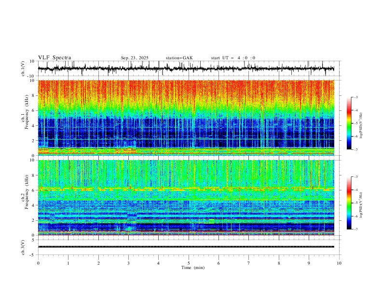Click inside the ch.2 spectrogram panel
The width and height of the screenshot is (382, 295).
(x=186, y=198)
